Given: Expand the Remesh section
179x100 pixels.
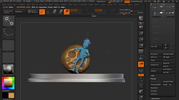Looking at the screenshot, I should [x=154, y=88].
